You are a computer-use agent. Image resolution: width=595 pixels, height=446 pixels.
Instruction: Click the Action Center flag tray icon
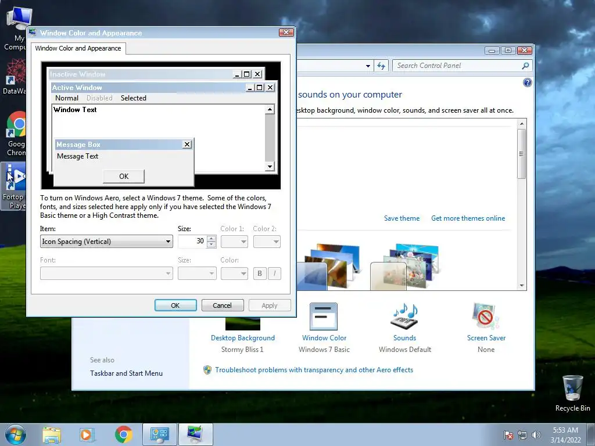click(x=508, y=435)
